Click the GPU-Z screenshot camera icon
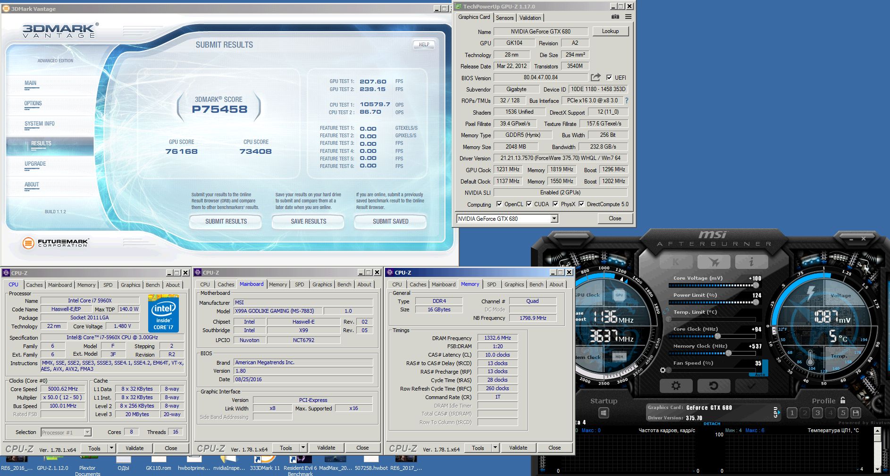890x476 pixels. tap(615, 17)
